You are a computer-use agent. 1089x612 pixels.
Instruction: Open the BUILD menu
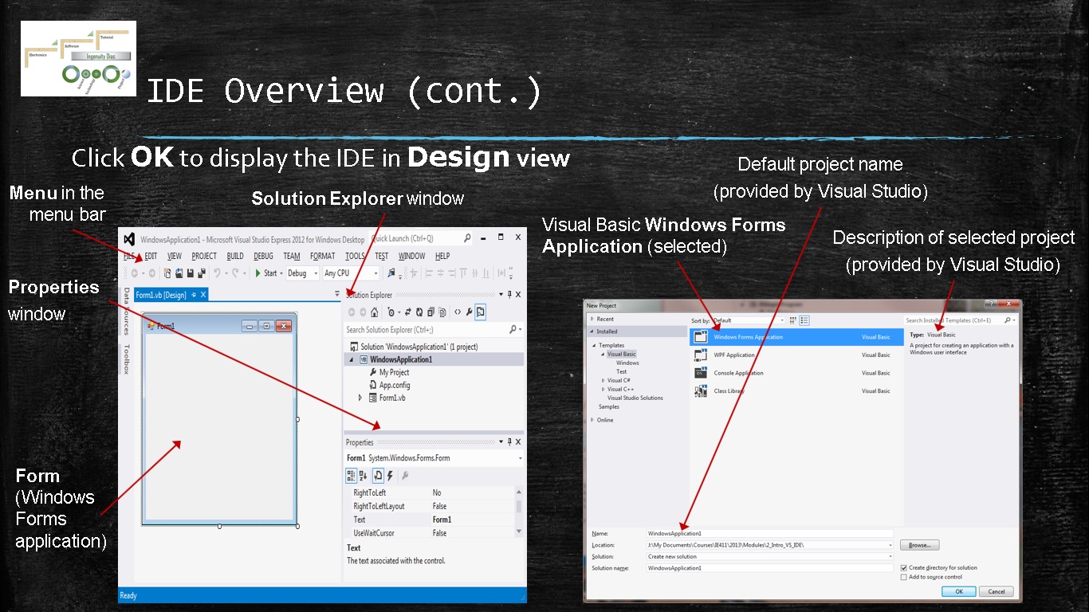pyautogui.click(x=235, y=256)
